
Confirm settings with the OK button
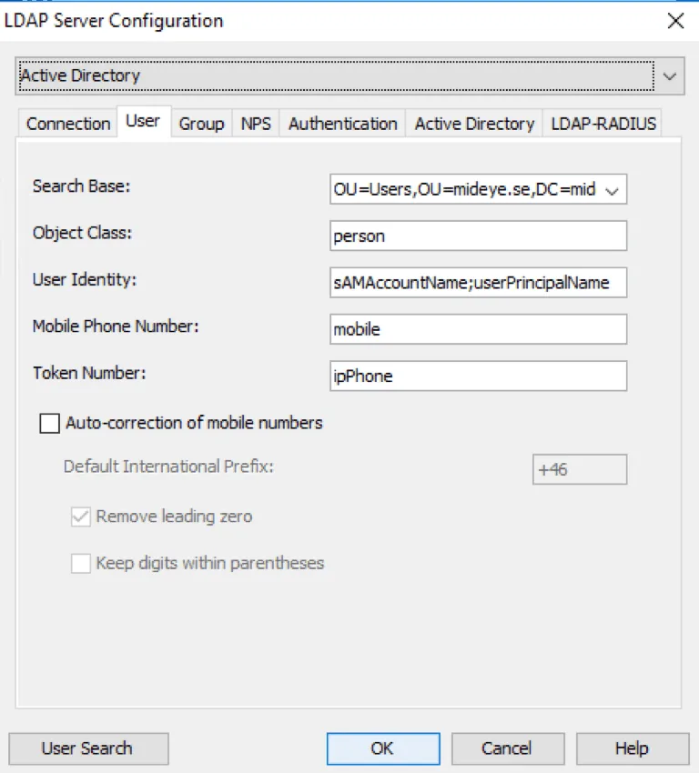[382, 748]
